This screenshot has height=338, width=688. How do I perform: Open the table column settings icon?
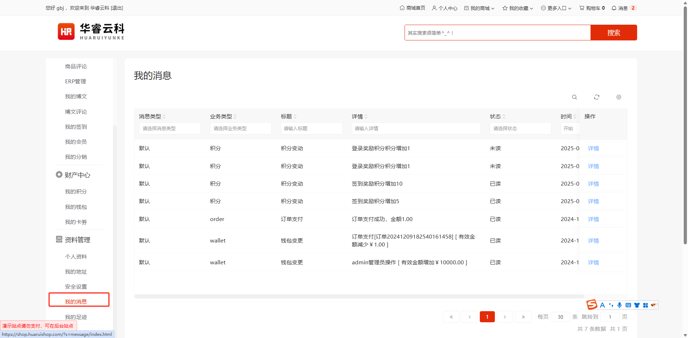pyautogui.click(x=619, y=97)
